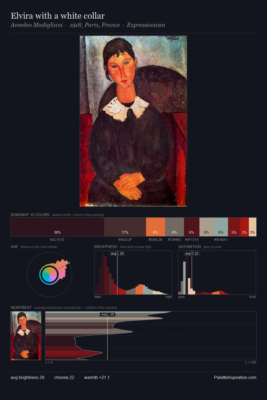This screenshot has height=400, width=267.
Task: Select the 5% dark red swatch
Action: 234,227
